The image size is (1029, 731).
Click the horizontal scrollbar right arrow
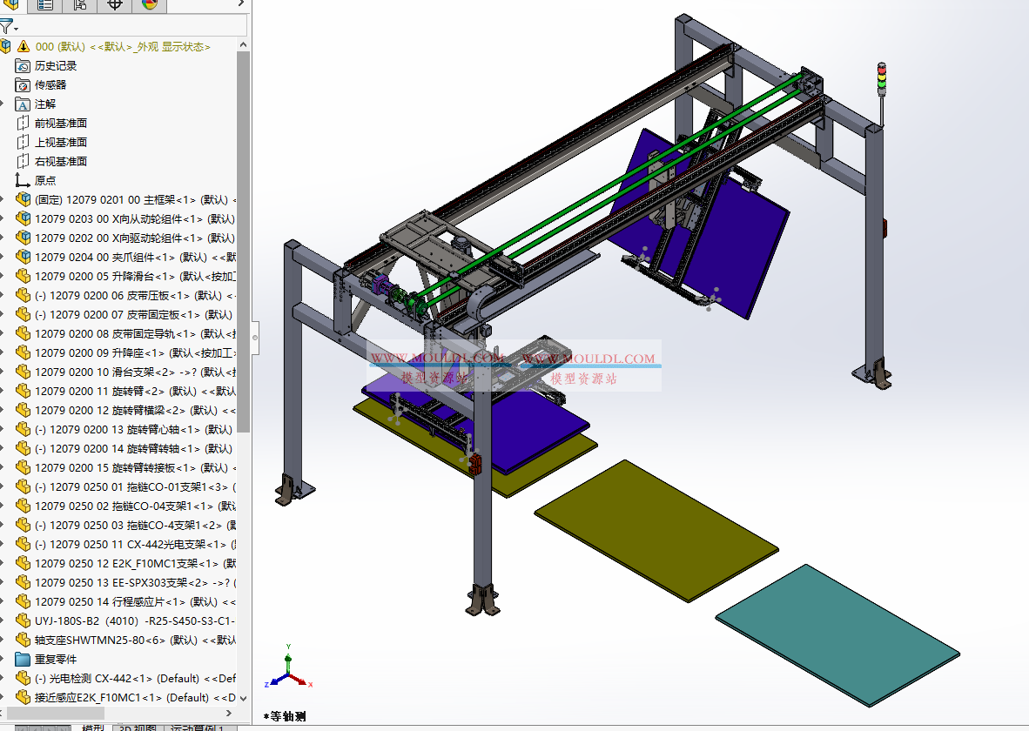click(x=229, y=712)
